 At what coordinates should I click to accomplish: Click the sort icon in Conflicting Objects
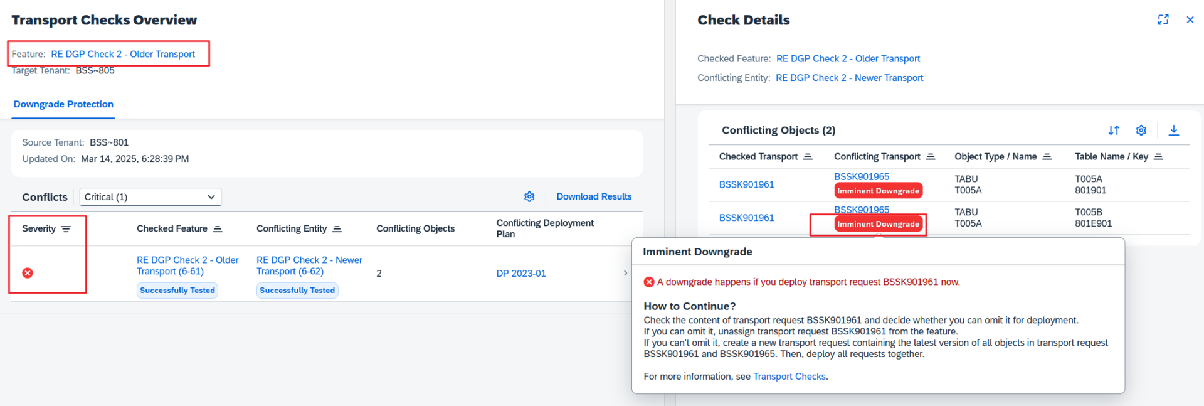click(x=1114, y=130)
